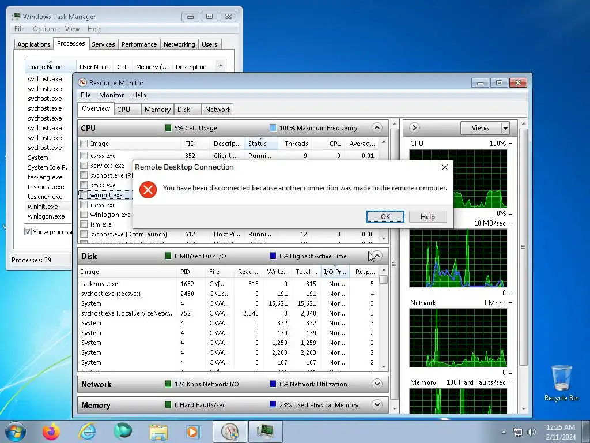The height and width of the screenshot is (443, 590).
Task: Click the Views button
Action: point(481,128)
